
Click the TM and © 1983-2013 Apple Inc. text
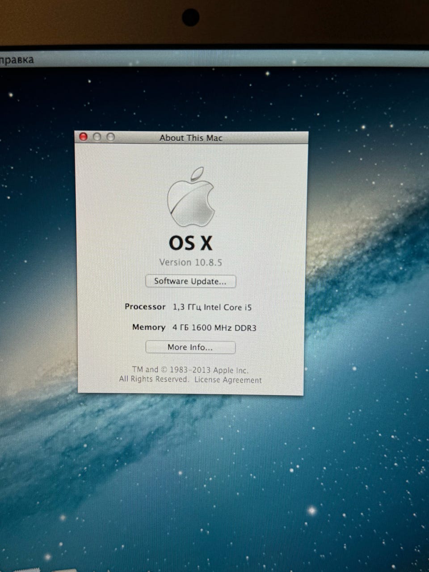[x=190, y=370]
